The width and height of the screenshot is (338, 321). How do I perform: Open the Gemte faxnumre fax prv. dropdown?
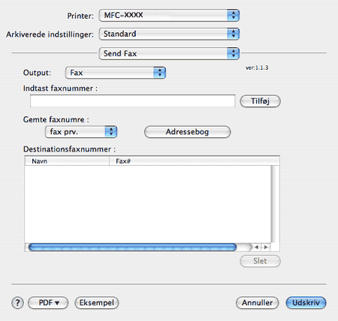81,132
